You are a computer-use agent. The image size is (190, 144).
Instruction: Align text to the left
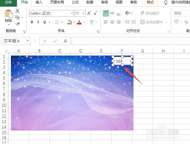click(x=106, y=22)
